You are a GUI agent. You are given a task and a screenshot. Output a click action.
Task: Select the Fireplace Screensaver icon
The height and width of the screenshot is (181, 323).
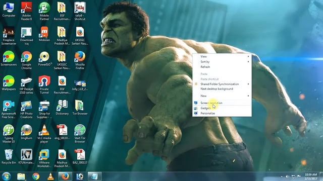point(9,36)
